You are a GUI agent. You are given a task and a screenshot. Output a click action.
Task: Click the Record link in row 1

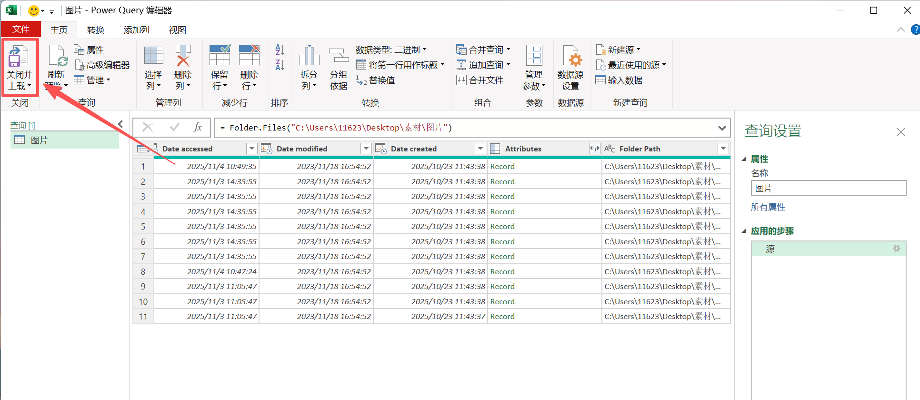point(502,166)
